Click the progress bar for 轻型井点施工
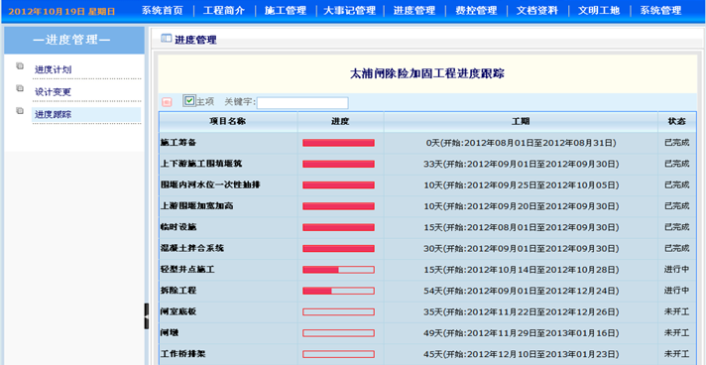Viewport: 706px width, 365px height. pyautogui.click(x=338, y=270)
